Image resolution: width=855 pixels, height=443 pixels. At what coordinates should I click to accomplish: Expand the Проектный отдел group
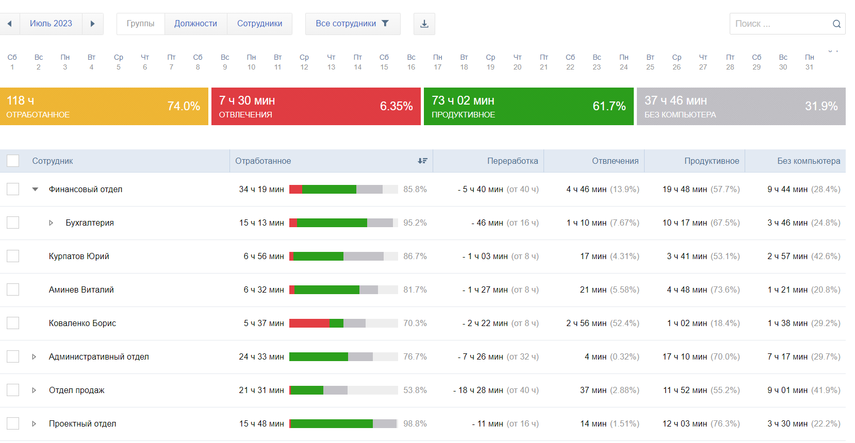pyautogui.click(x=34, y=423)
